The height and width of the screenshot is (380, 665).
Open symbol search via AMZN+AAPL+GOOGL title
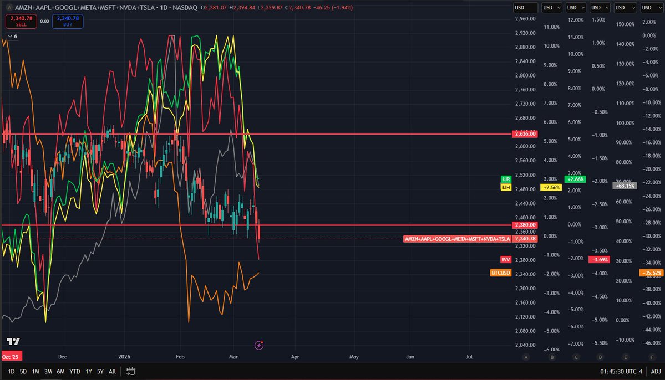pos(84,8)
